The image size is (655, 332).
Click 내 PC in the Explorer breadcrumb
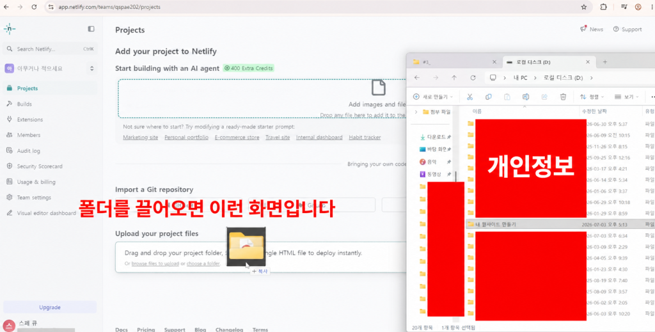(521, 78)
